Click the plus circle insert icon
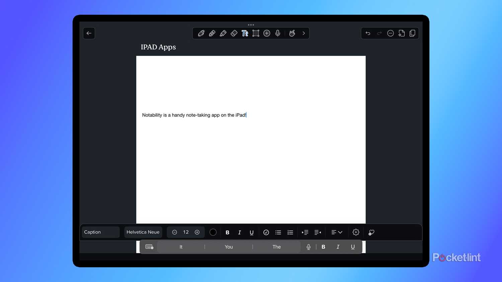This screenshot has width=502, height=282. pos(267,33)
